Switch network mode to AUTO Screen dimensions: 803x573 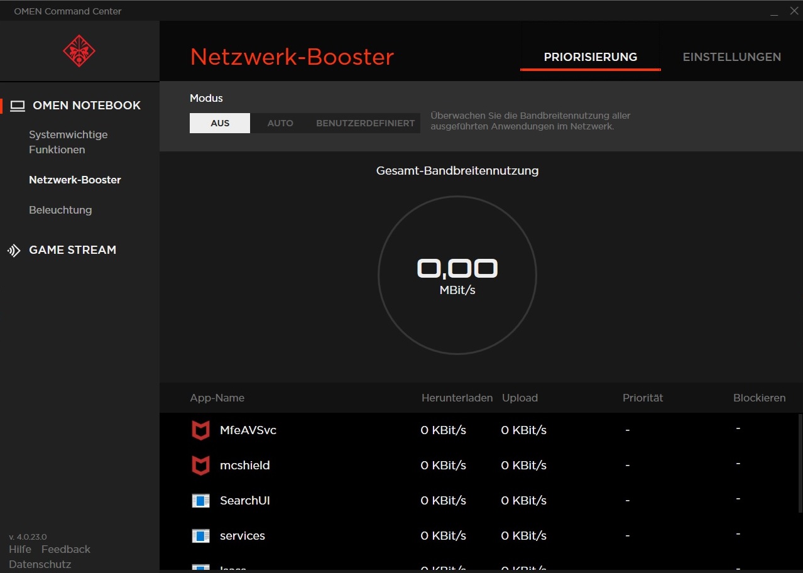tap(280, 123)
